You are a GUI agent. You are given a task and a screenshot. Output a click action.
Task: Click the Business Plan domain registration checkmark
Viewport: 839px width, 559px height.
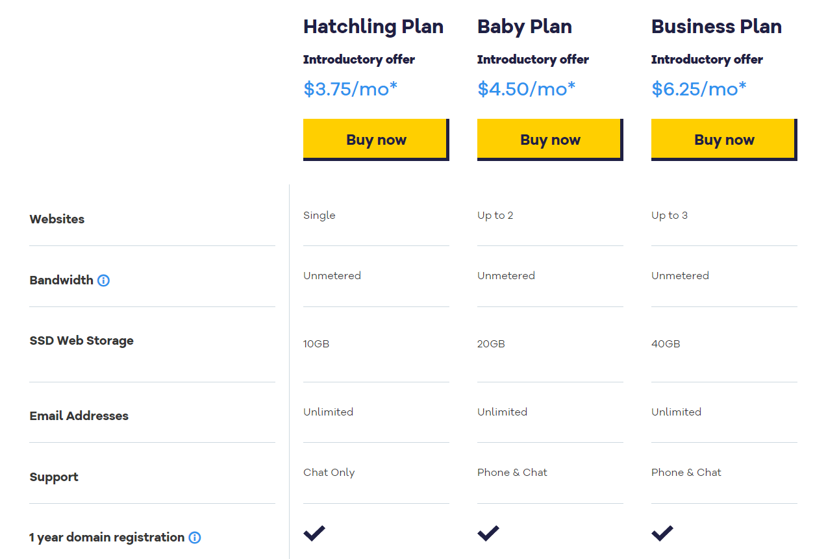click(662, 532)
